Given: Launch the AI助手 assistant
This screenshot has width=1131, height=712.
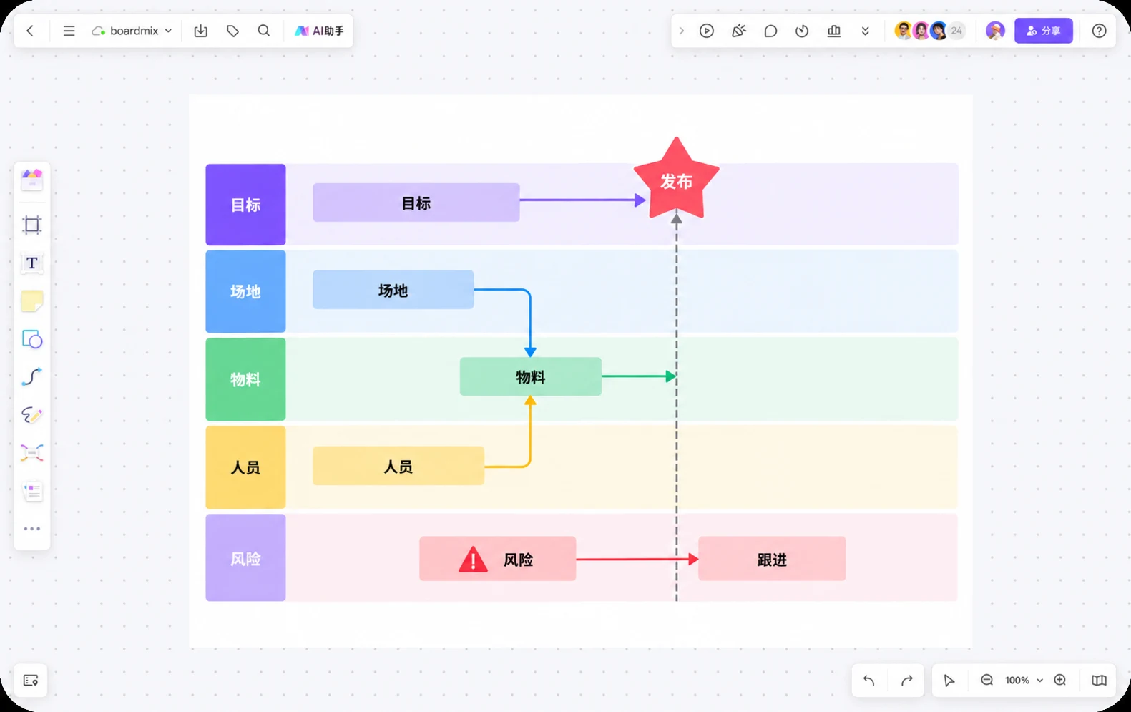Looking at the screenshot, I should (x=319, y=31).
